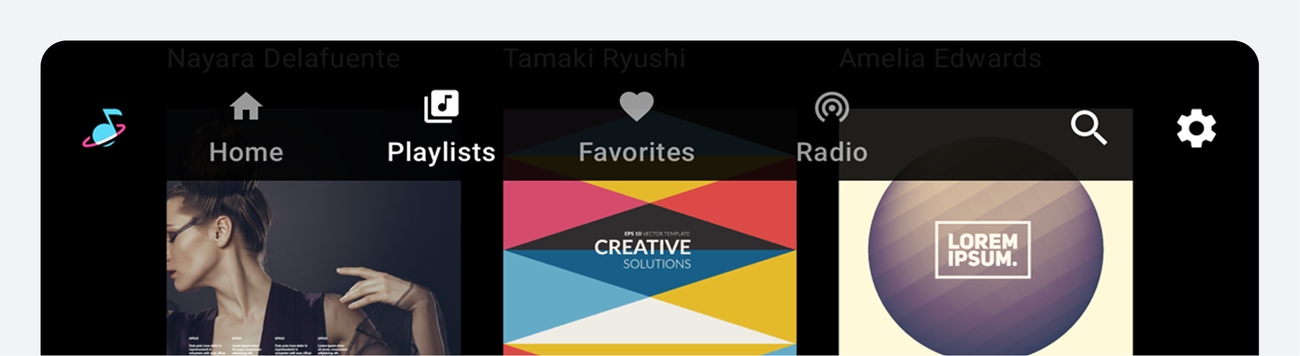
Task: Click the artist name Tamaki Ryushi
Action: tap(595, 59)
